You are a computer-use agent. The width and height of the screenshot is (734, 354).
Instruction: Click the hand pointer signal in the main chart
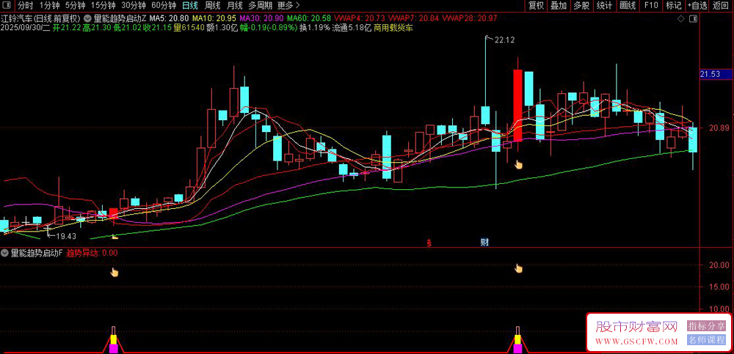519,163
